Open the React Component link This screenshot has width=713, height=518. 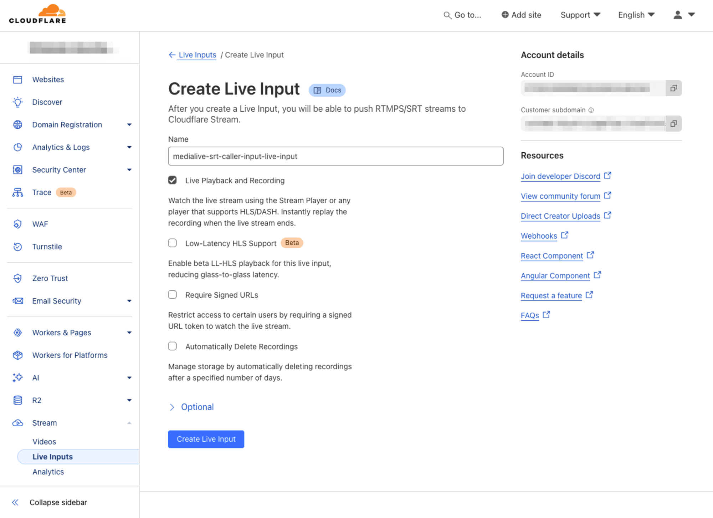[x=557, y=256]
